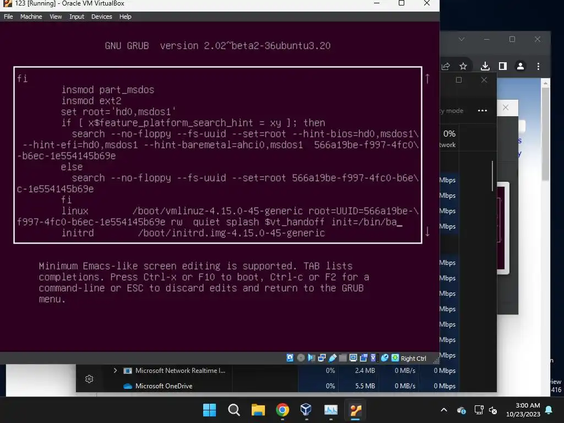
Task: Open Windows Search from taskbar
Action: click(234, 410)
